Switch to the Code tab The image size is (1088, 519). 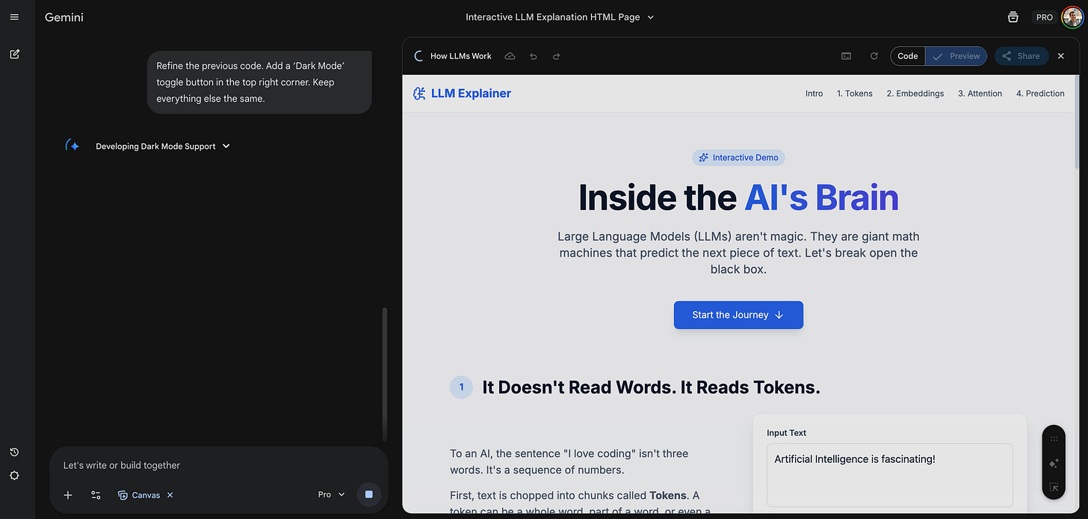point(906,56)
